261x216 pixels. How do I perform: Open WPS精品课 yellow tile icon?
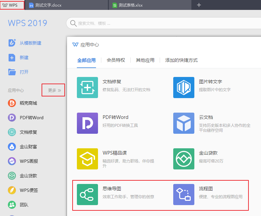coord(87,159)
